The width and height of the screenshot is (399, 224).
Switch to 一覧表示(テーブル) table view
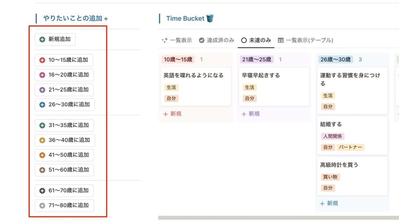pos(305,40)
